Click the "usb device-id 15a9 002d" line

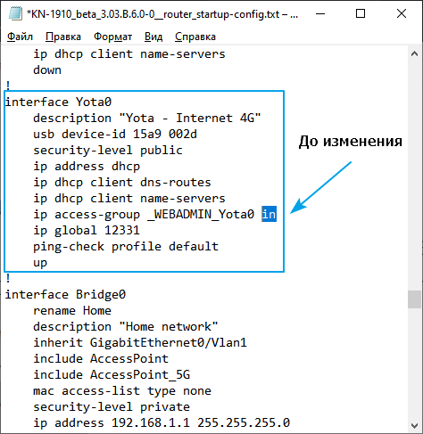[115, 134]
